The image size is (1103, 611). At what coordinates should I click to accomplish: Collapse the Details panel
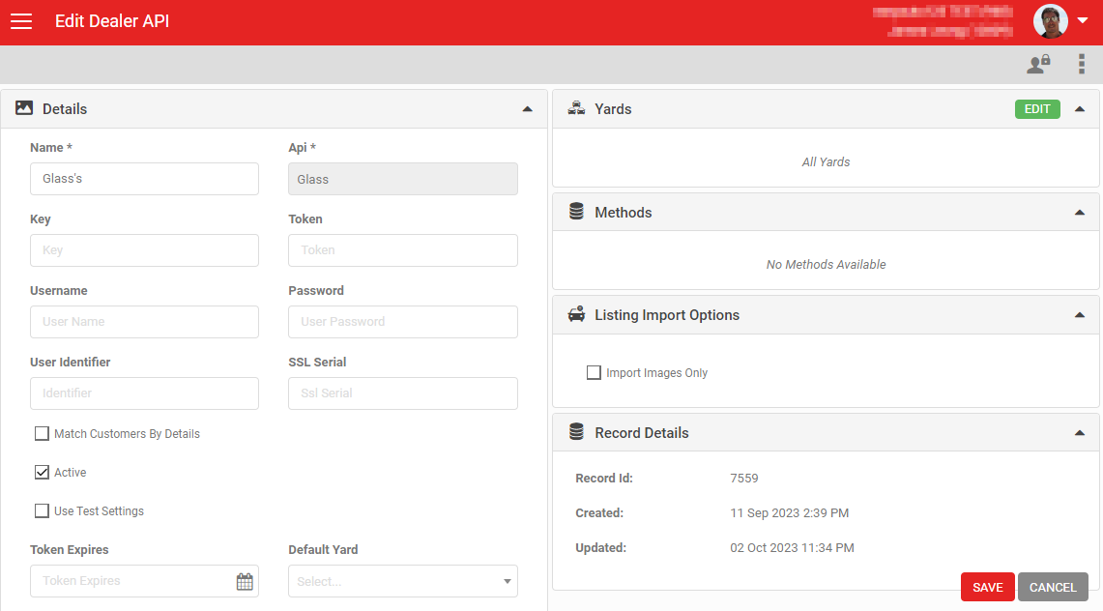click(527, 109)
